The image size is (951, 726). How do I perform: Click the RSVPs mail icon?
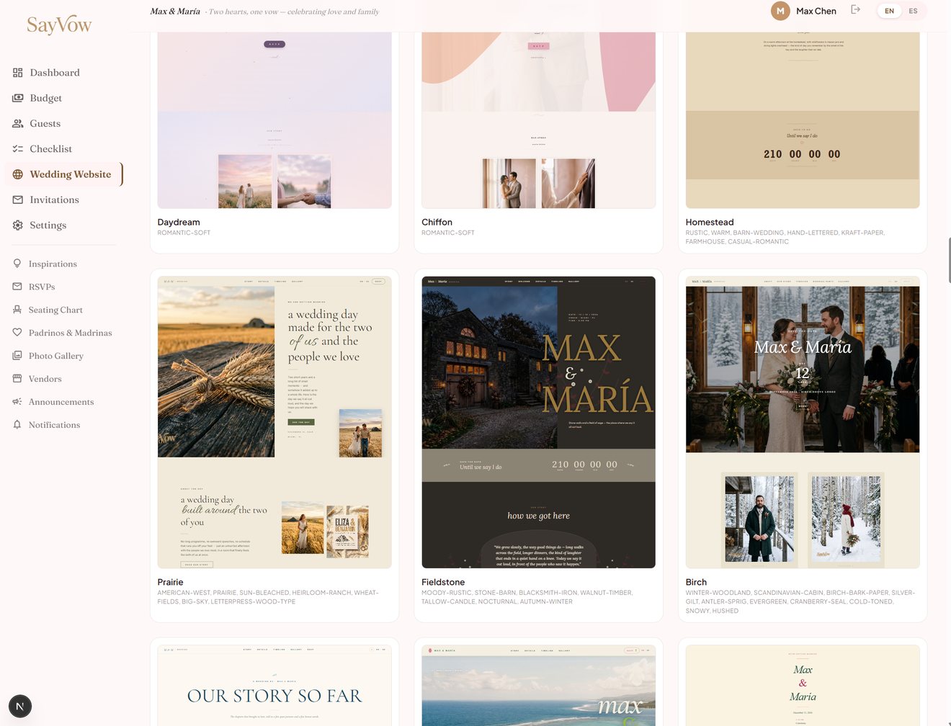point(17,287)
